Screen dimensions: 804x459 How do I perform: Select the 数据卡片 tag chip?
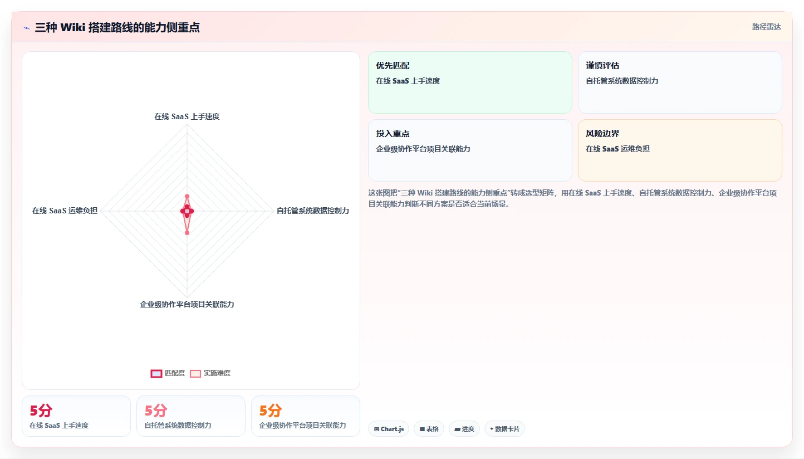point(504,429)
